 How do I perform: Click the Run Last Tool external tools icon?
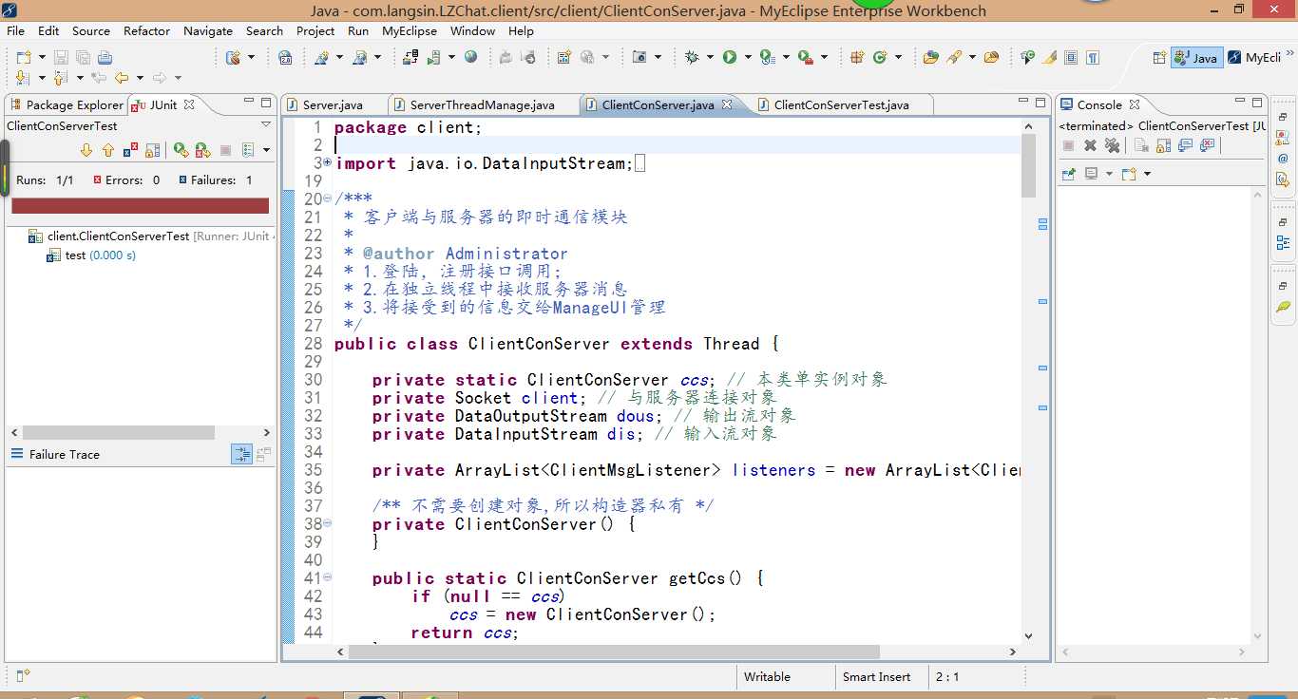(x=805, y=57)
